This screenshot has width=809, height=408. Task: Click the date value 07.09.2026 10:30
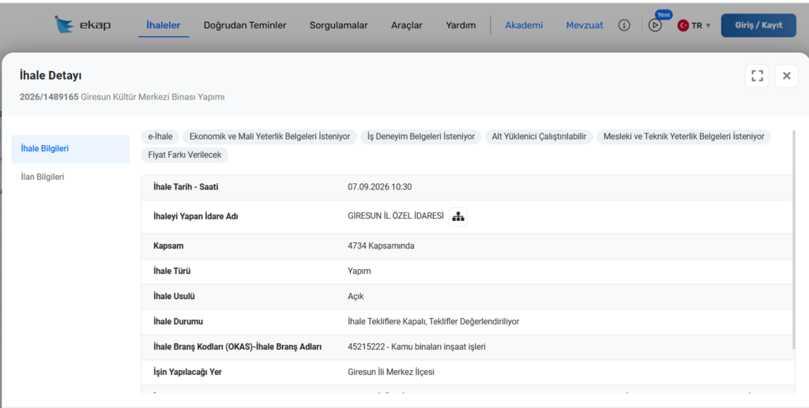point(380,187)
